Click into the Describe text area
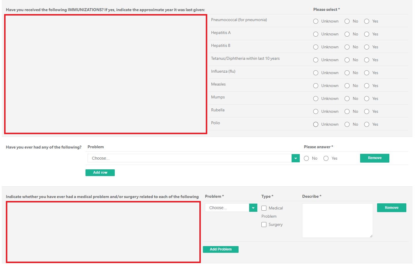 point(337,221)
